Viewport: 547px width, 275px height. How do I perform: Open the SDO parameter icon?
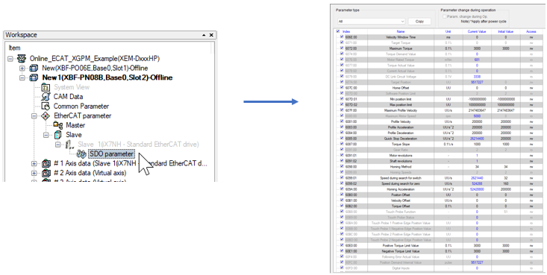click(82, 154)
